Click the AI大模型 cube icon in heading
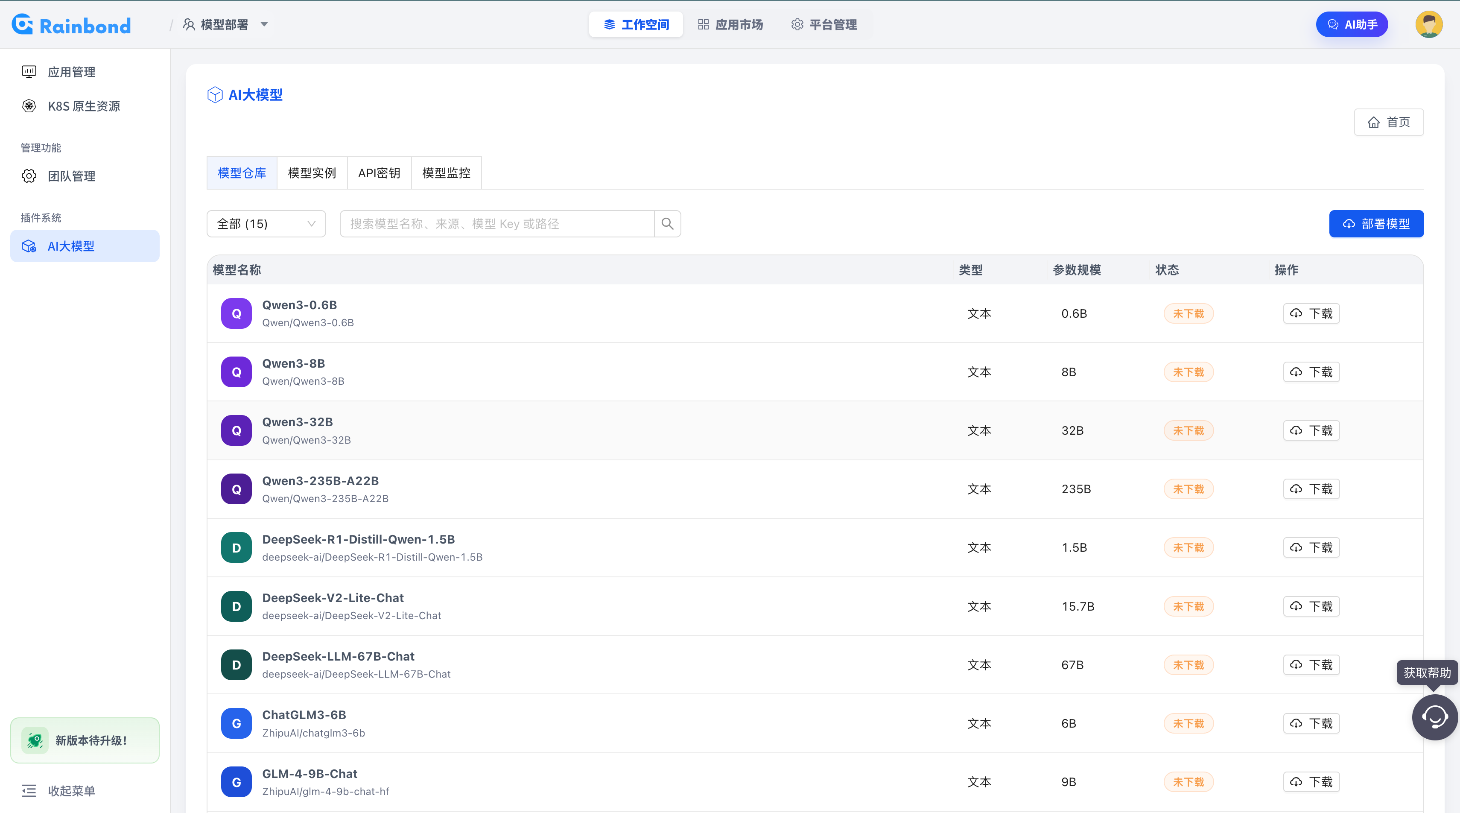Screen dimensions: 1460x813 point(215,95)
